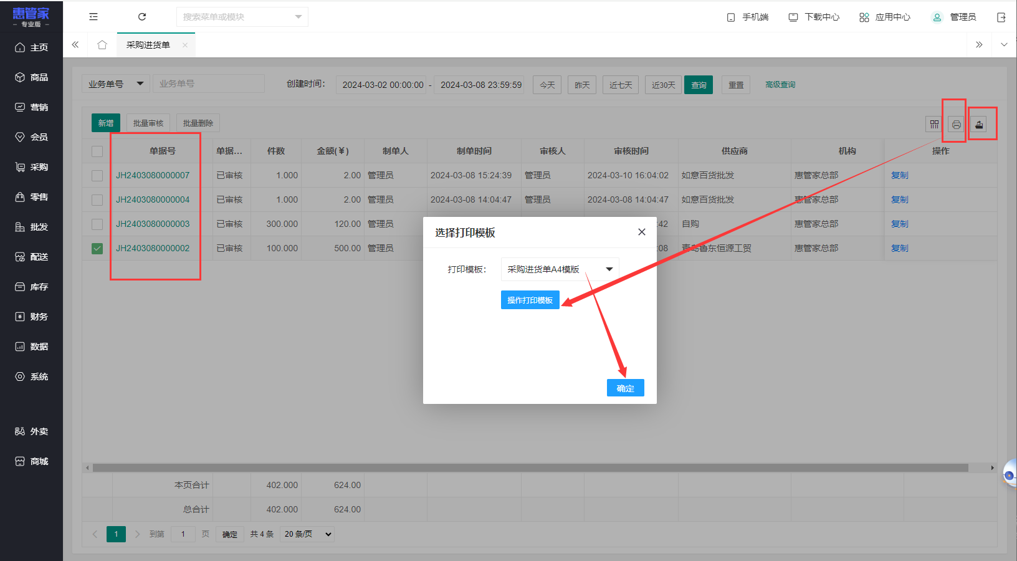
Task: Open the 业务单号 field-type dropdown
Action: [x=116, y=84]
